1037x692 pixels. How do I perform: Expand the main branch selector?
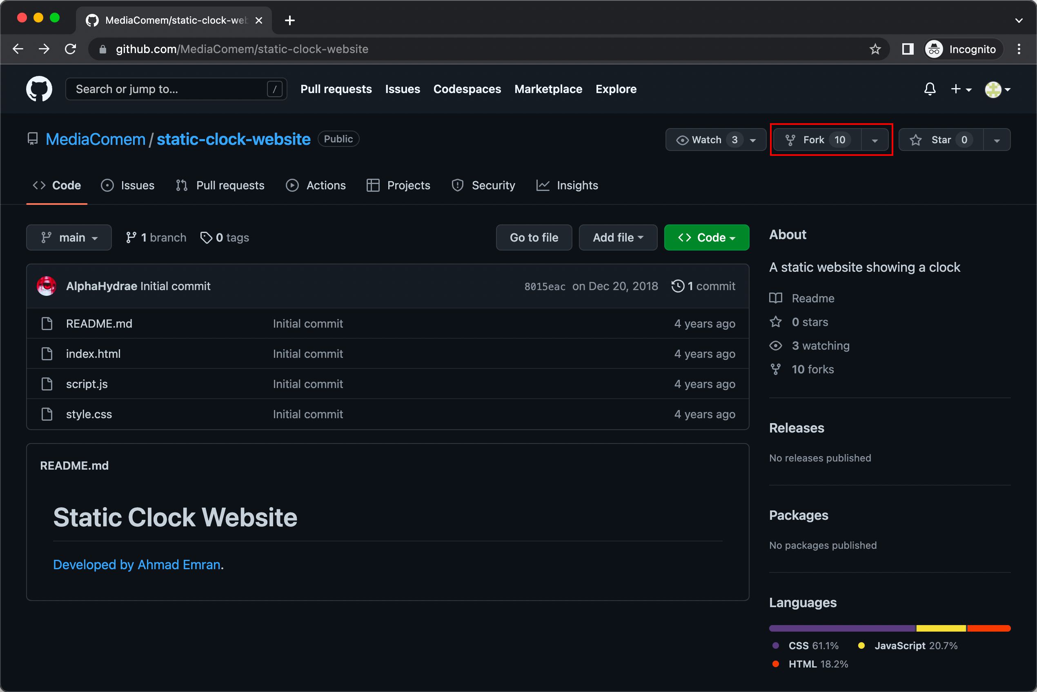pos(69,237)
